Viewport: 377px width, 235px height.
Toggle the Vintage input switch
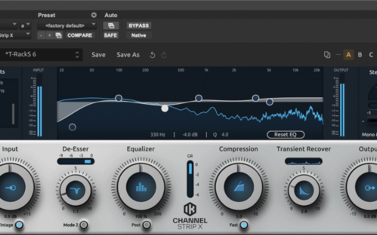point(19,225)
